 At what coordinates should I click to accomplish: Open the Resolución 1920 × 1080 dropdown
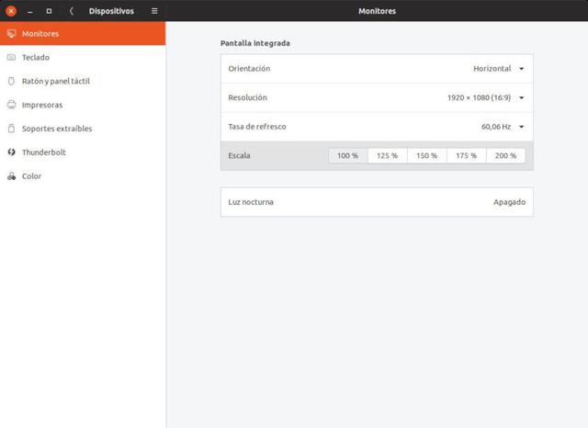(486, 98)
